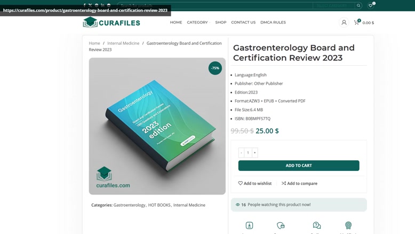Open the X (Twitter) social icon

[x=90, y=5]
